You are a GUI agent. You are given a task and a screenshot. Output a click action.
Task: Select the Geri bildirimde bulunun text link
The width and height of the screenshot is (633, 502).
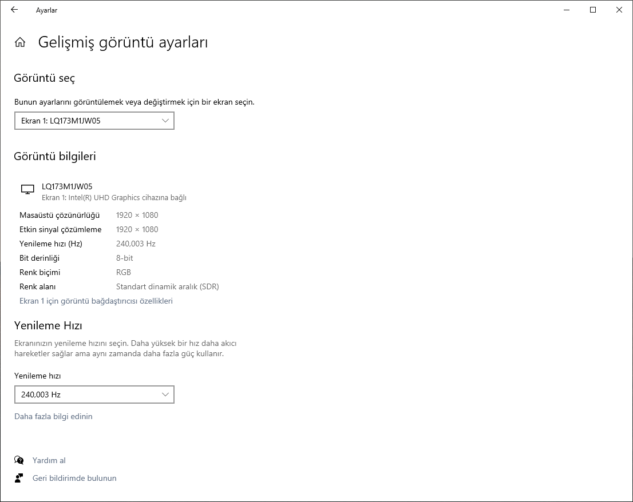coord(74,478)
